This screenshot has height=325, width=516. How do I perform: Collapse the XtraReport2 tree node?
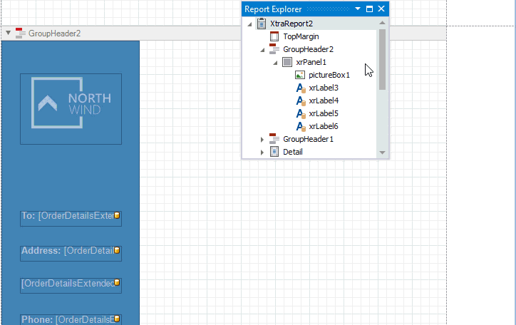[x=249, y=24]
